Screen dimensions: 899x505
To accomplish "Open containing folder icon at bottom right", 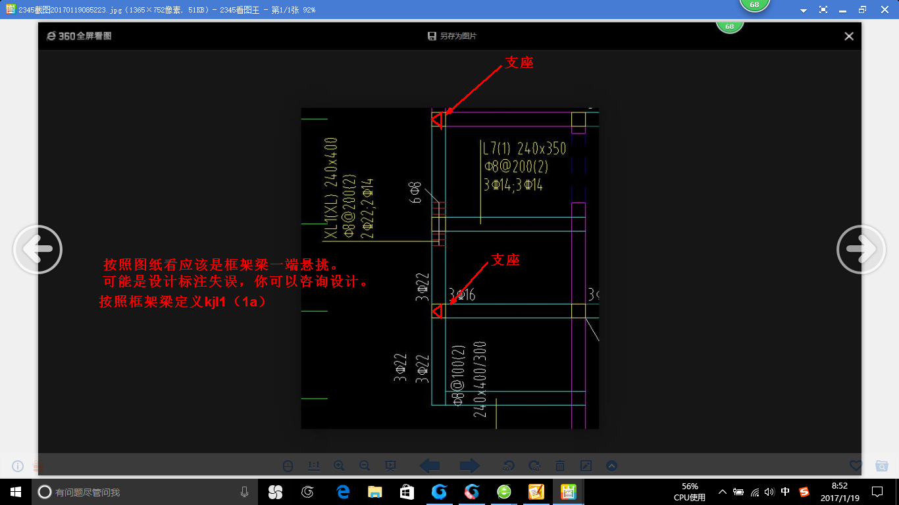I will tap(882, 466).
